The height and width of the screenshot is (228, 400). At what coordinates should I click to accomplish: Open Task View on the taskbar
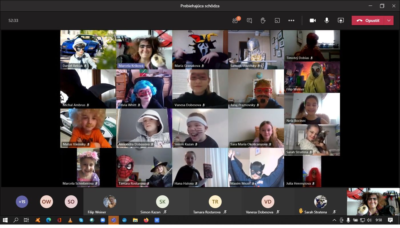tap(26, 220)
